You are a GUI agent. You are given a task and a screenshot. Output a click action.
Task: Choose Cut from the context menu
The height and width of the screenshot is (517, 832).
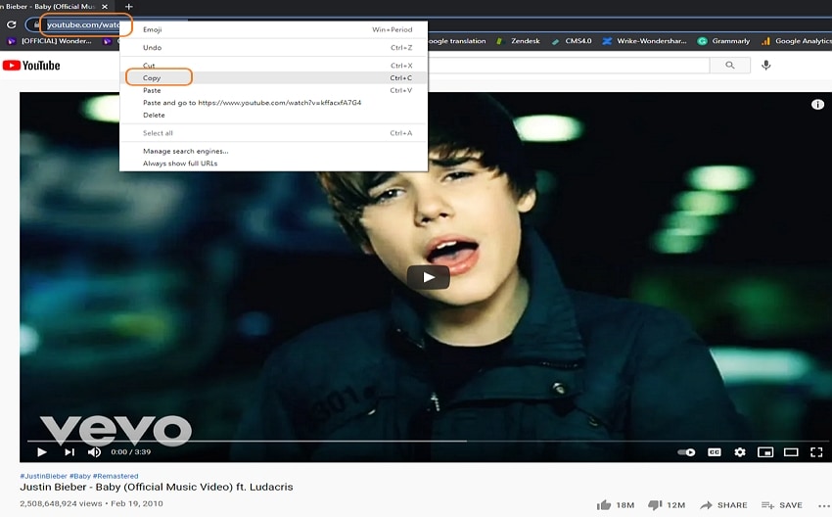click(273, 66)
